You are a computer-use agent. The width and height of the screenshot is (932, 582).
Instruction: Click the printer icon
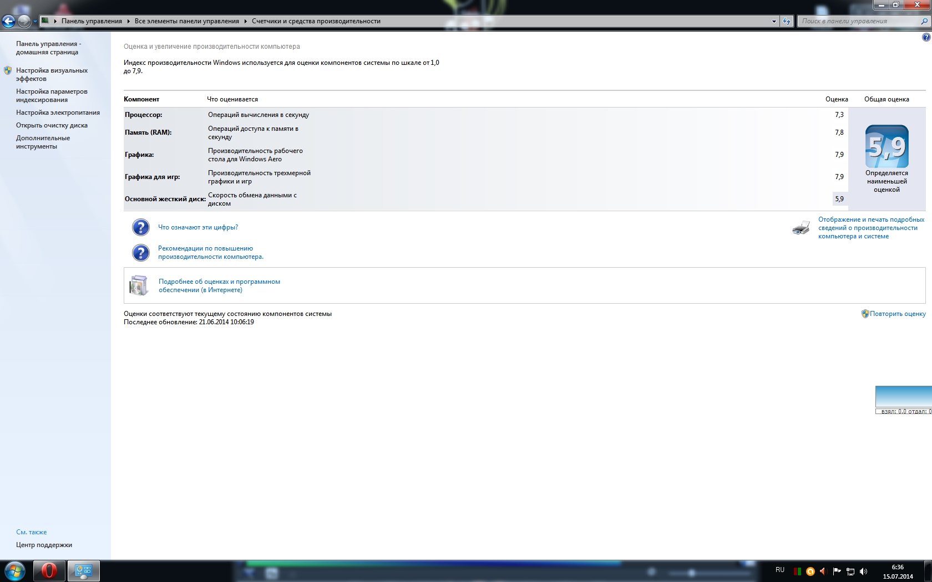[x=801, y=228]
